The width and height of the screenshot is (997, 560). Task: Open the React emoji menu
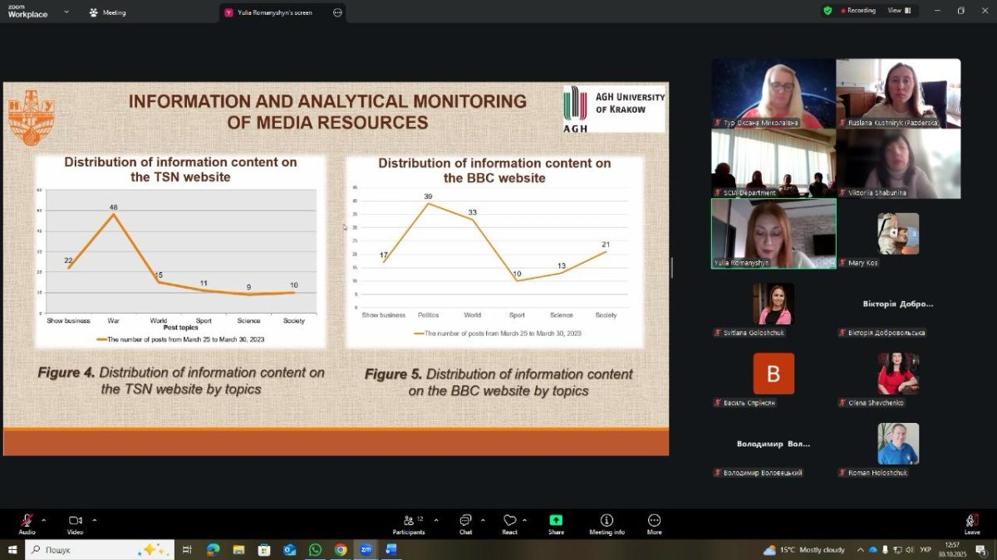(509, 523)
